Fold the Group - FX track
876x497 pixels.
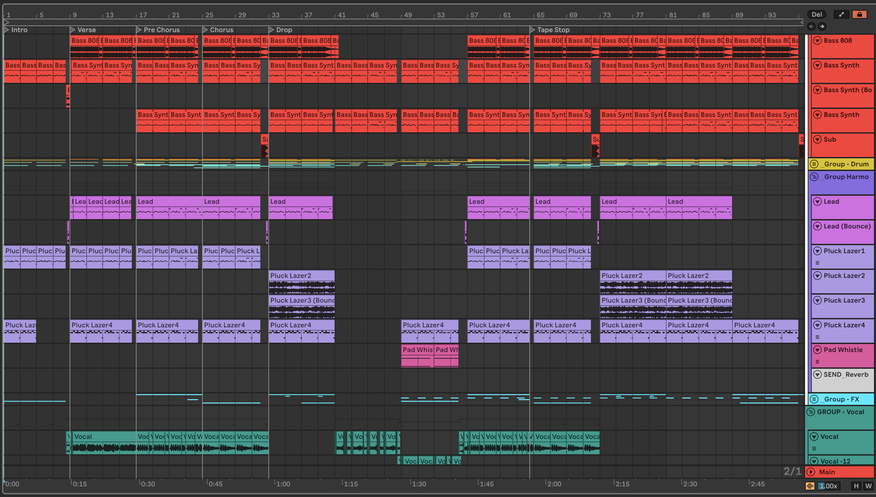tap(814, 399)
